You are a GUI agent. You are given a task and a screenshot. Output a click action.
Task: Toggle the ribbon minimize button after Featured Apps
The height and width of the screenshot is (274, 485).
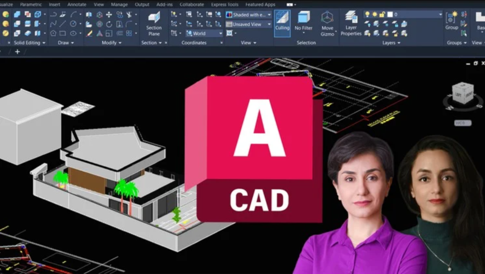(290, 5)
